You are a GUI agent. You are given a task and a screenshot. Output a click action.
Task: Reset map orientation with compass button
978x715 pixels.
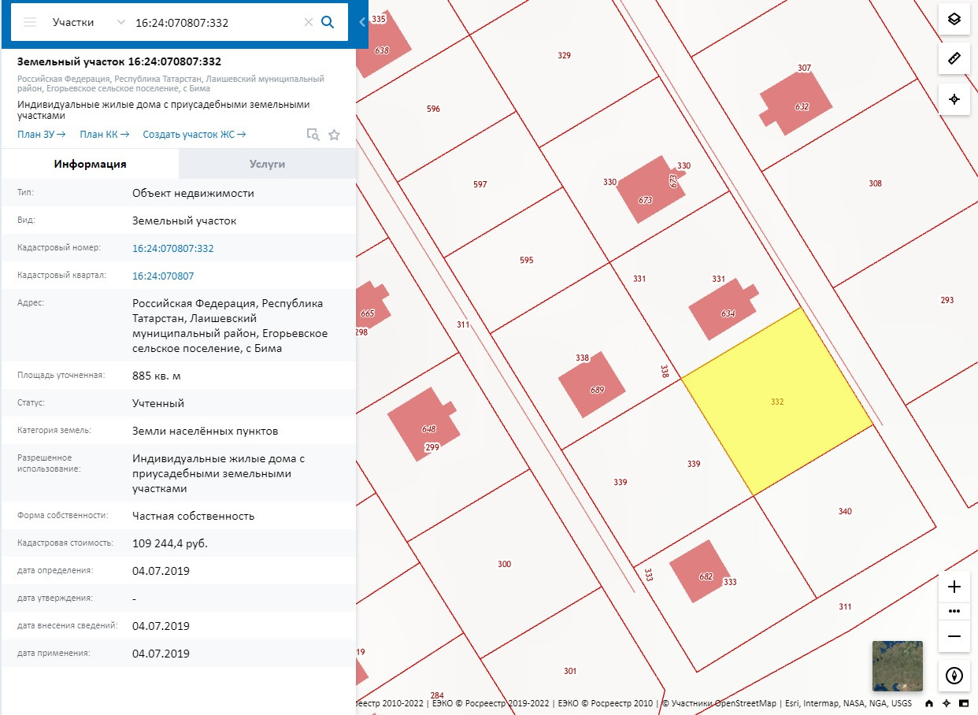(954, 676)
